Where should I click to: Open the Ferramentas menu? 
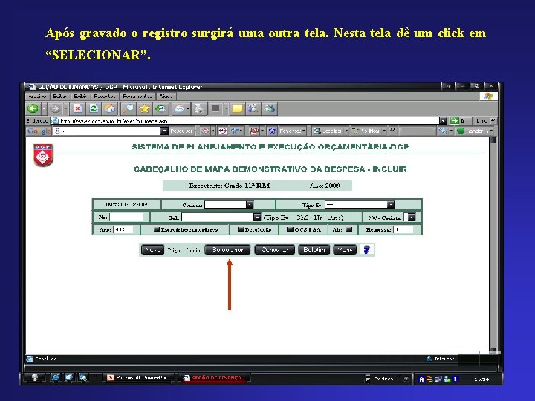click(x=137, y=96)
